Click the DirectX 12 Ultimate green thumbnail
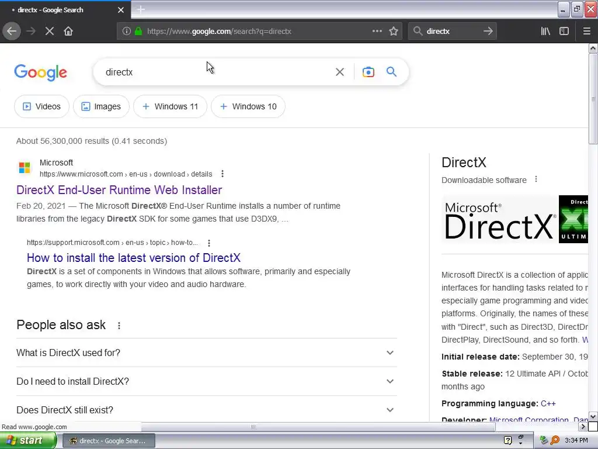598x449 pixels. pos(573,219)
